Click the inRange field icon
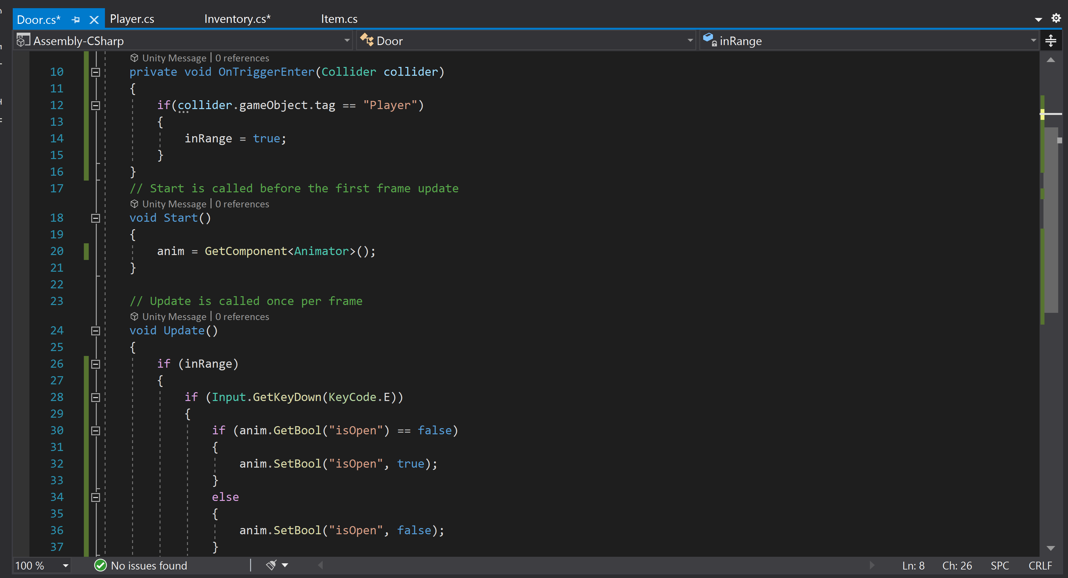1068x578 pixels. (710, 40)
